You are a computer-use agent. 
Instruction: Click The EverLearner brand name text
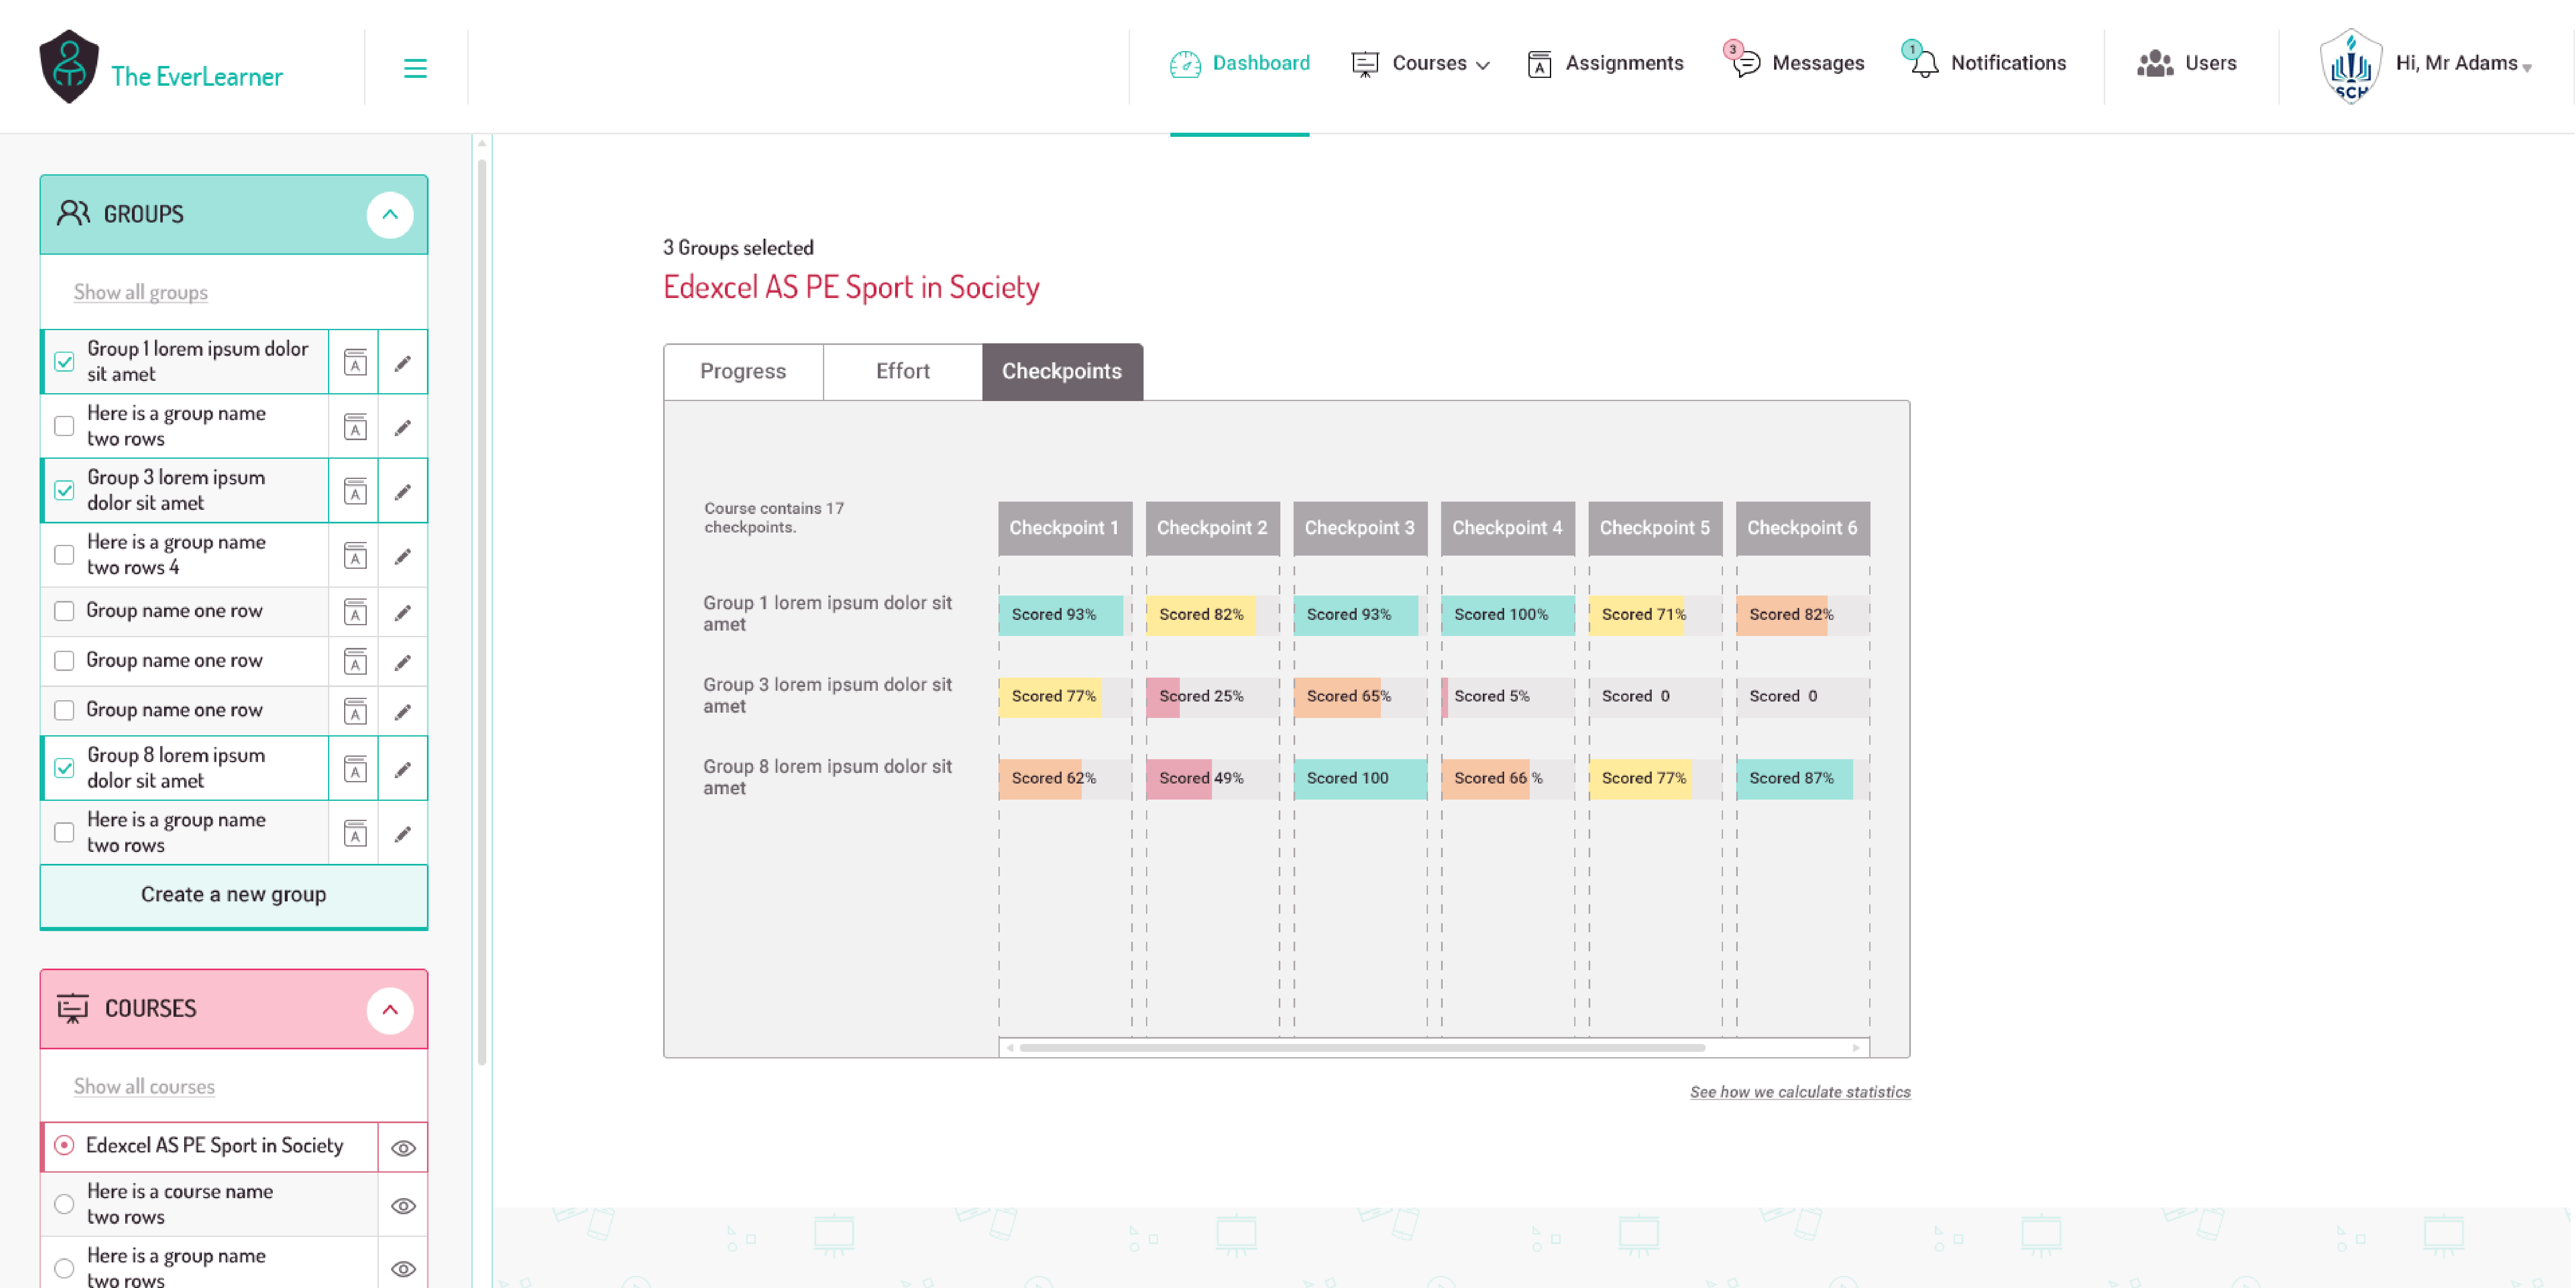[197, 77]
